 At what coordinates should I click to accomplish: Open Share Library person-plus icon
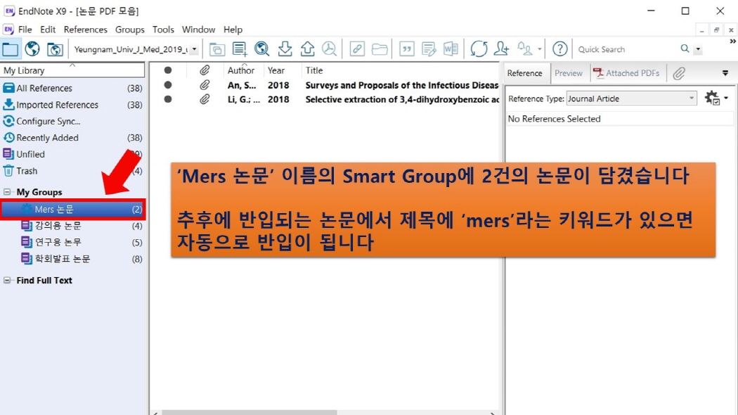(x=502, y=49)
